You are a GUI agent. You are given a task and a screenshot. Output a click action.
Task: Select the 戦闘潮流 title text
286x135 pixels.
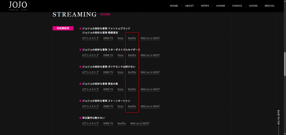(x=100, y=33)
